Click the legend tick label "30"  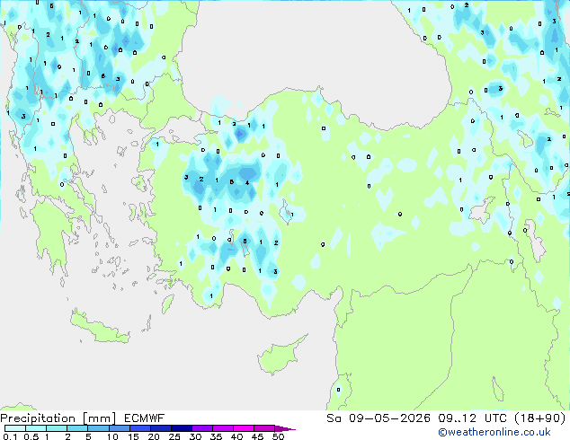click(x=195, y=436)
